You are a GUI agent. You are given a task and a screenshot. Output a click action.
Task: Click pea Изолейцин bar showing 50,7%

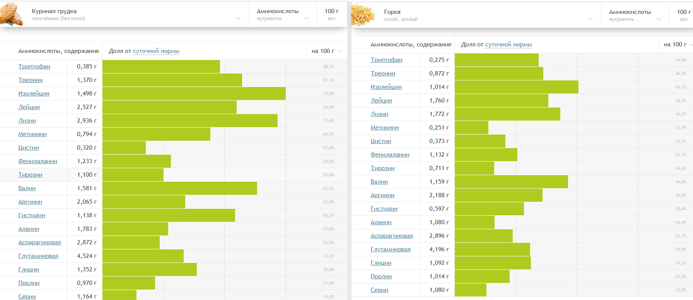pos(517,87)
